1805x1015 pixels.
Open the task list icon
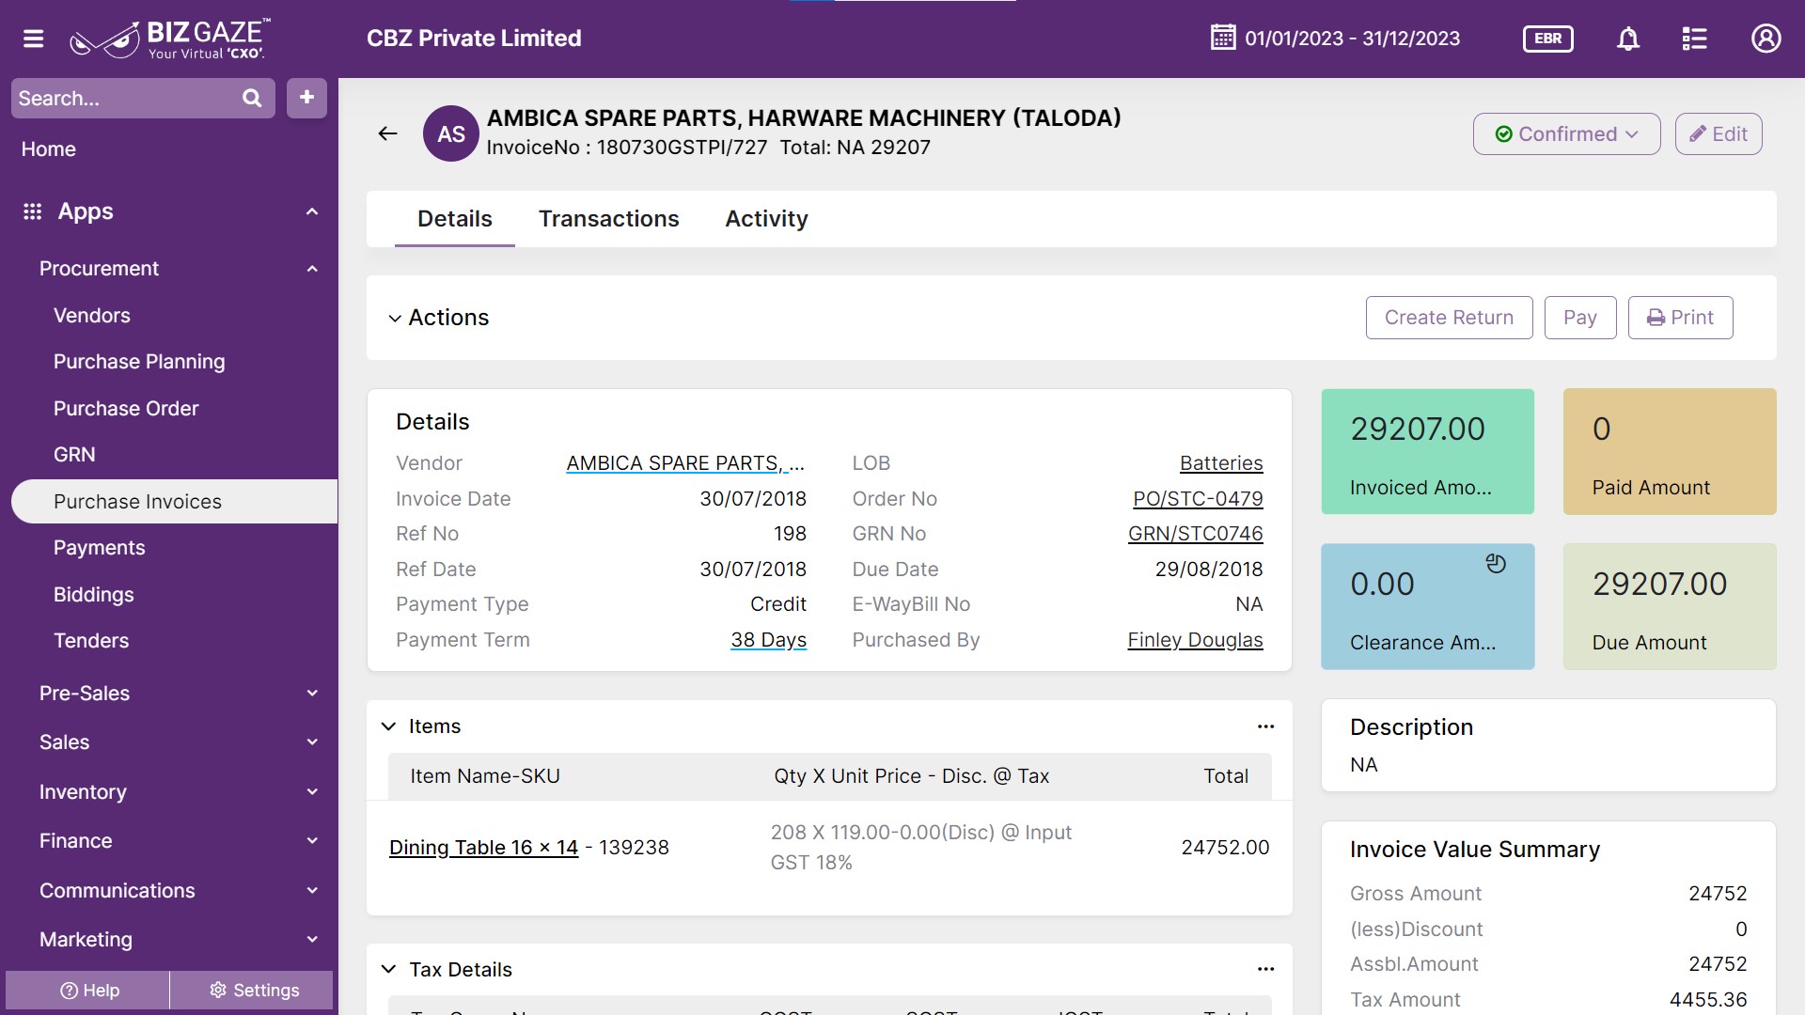[x=1694, y=39]
